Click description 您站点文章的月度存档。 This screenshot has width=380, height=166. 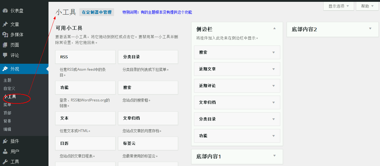(x=142, y=131)
